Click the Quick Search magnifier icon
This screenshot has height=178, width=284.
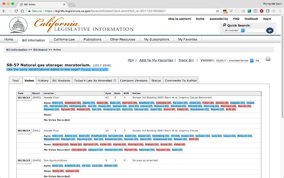click(225, 25)
